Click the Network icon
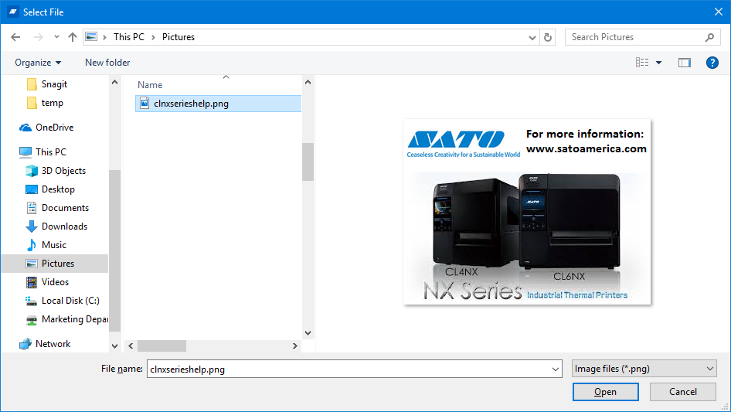Image resolution: width=731 pixels, height=412 pixels. [x=25, y=344]
